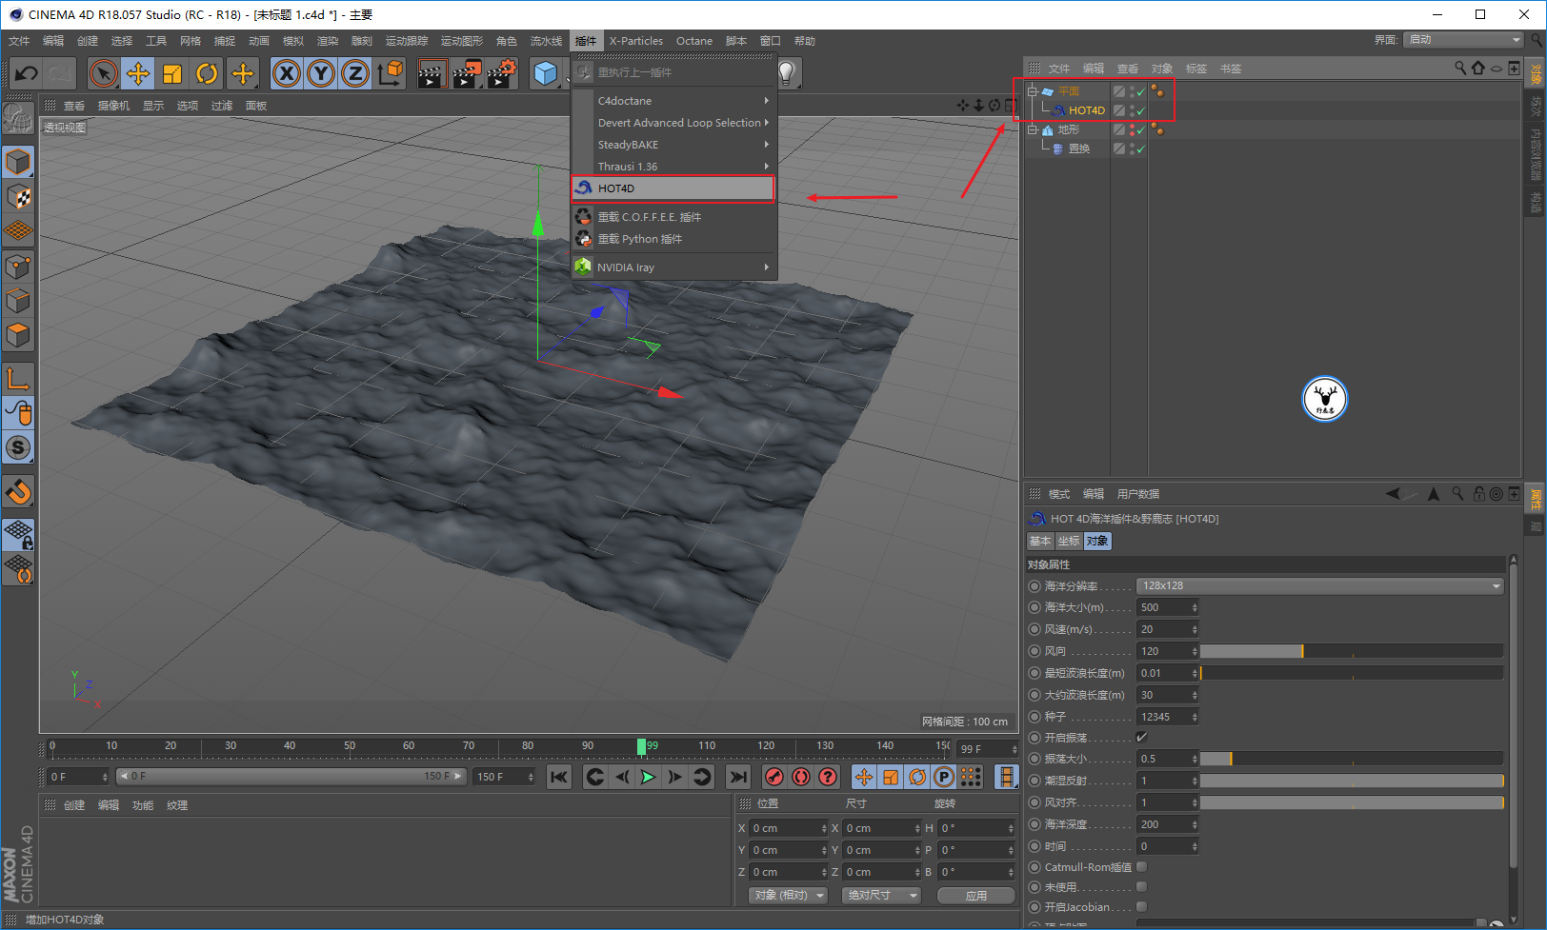Open the C4doctane submenu
This screenshot has width=1547, height=930.
(673, 101)
